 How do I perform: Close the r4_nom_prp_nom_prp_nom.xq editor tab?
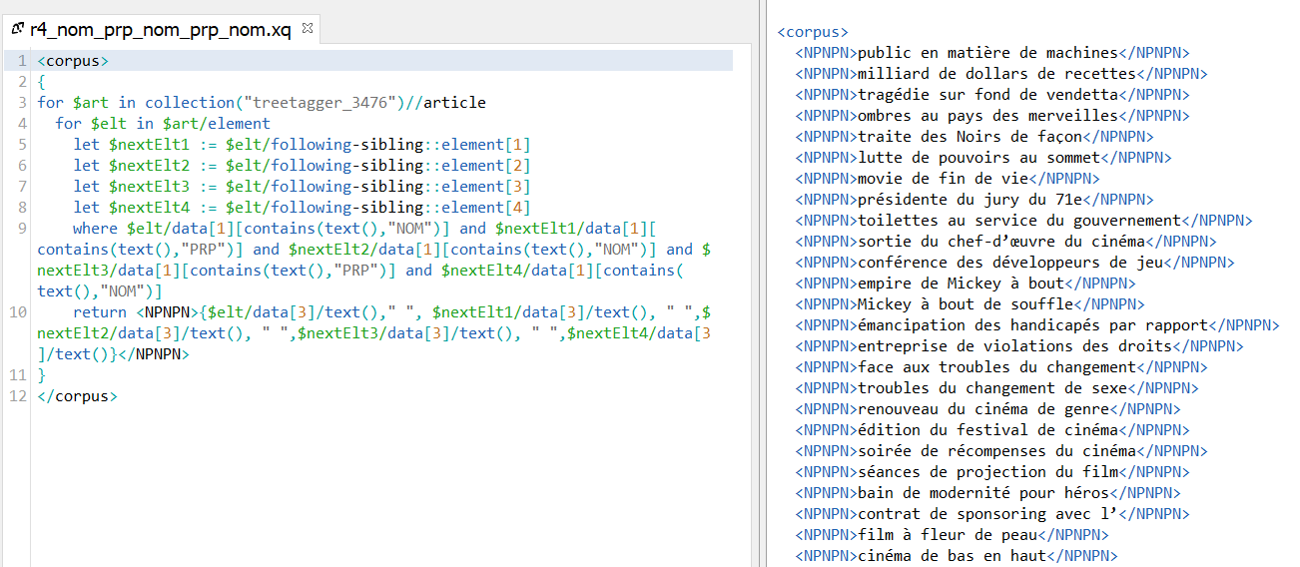308,29
